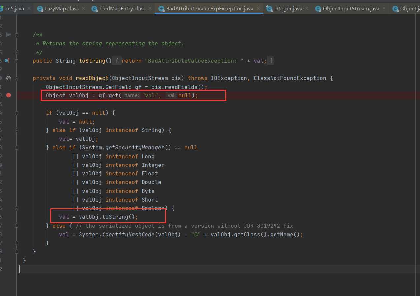Viewport: 420px width, 296px height.
Task: Collapse the readObject method using gutter fold arrow
Action: (x=16, y=78)
